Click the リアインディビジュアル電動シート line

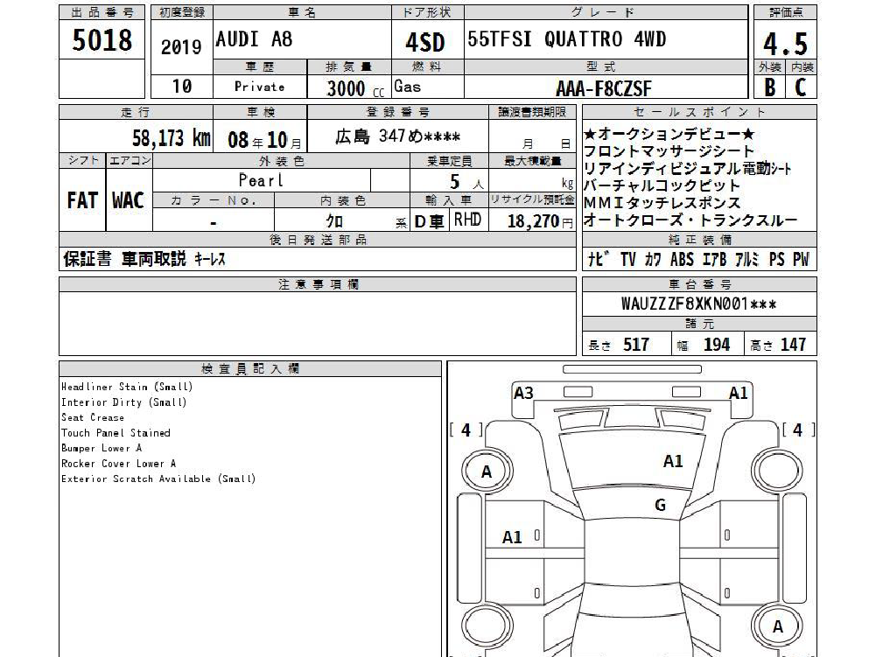[x=687, y=169]
